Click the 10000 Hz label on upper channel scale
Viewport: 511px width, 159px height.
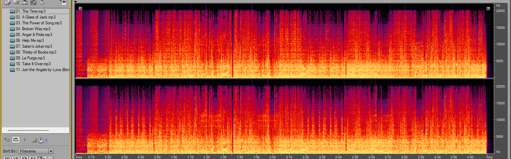coord(500,44)
